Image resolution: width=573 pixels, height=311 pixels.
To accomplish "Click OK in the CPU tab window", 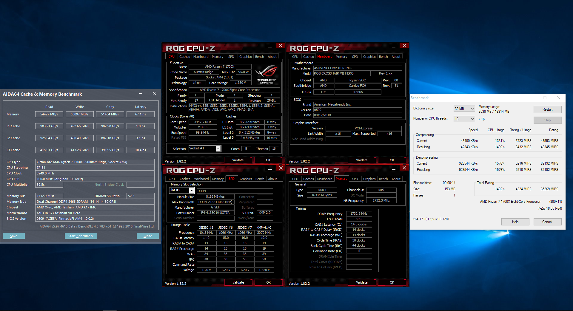I will tap(268, 160).
